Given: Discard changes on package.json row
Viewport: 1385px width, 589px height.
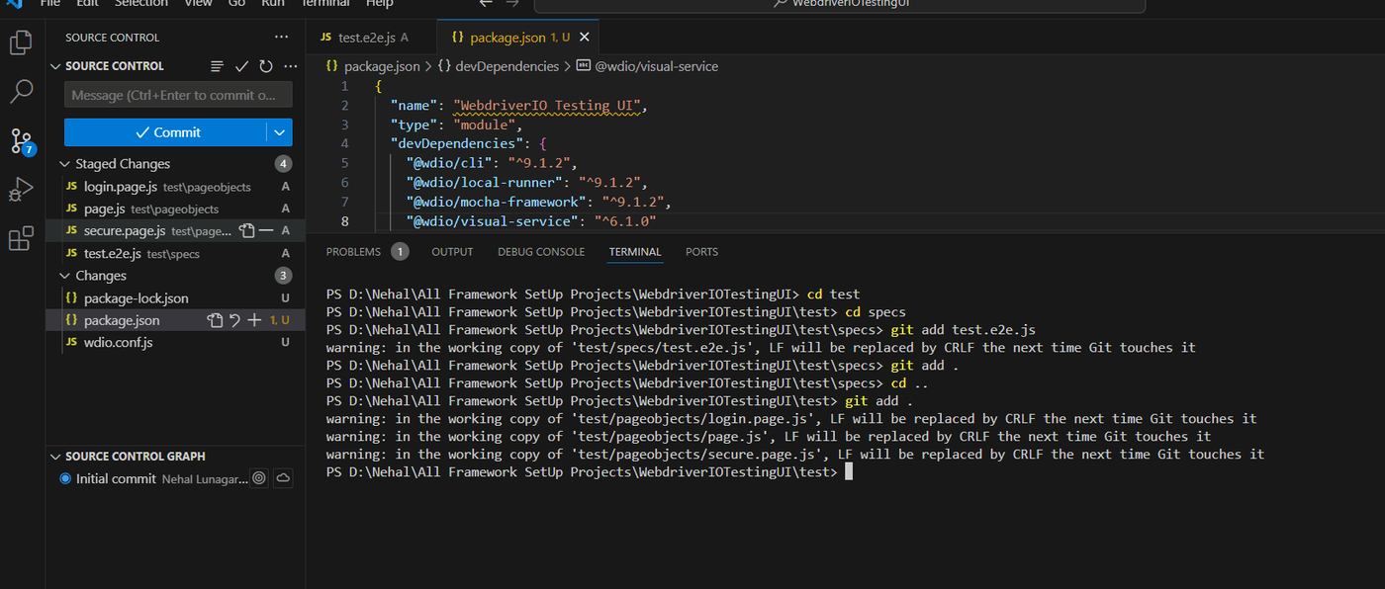Looking at the screenshot, I should (x=234, y=320).
